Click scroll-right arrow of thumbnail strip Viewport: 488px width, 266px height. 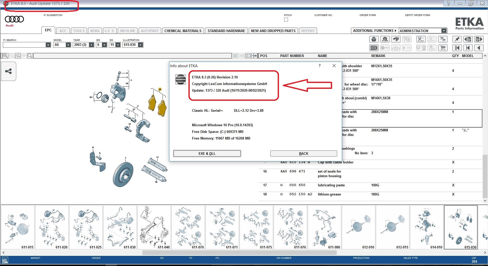pos(485,253)
